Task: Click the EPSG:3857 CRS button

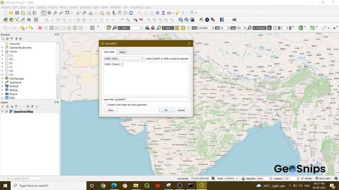Action: pyautogui.click(x=323, y=178)
